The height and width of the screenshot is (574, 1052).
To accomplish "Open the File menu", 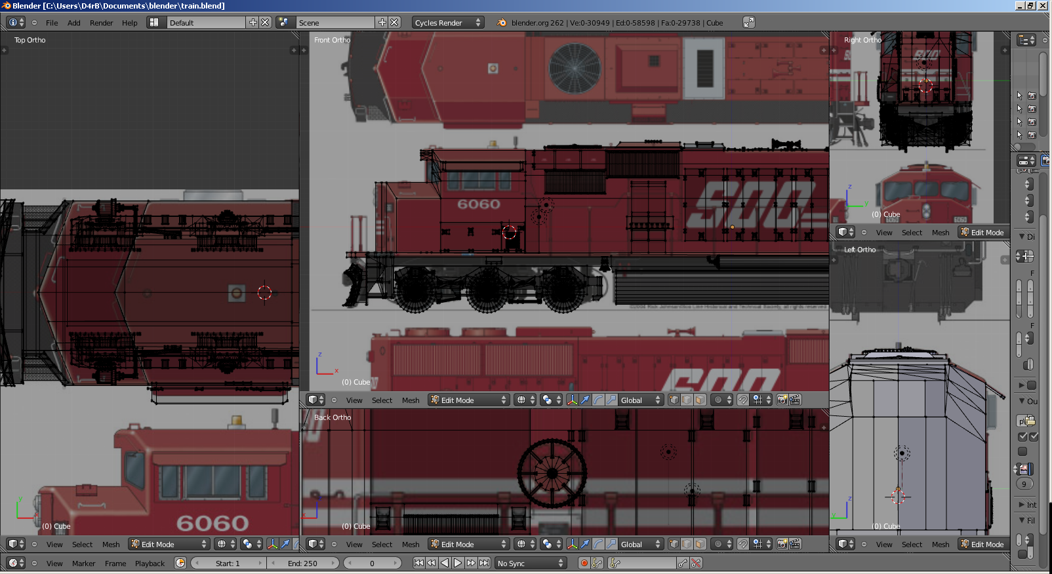I will tap(52, 22).
